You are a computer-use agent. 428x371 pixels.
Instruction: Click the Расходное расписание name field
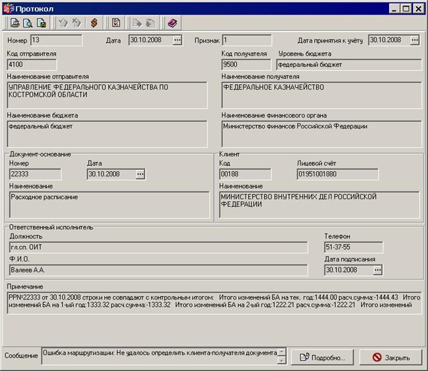pyautogui.click(x=110, y=205)
